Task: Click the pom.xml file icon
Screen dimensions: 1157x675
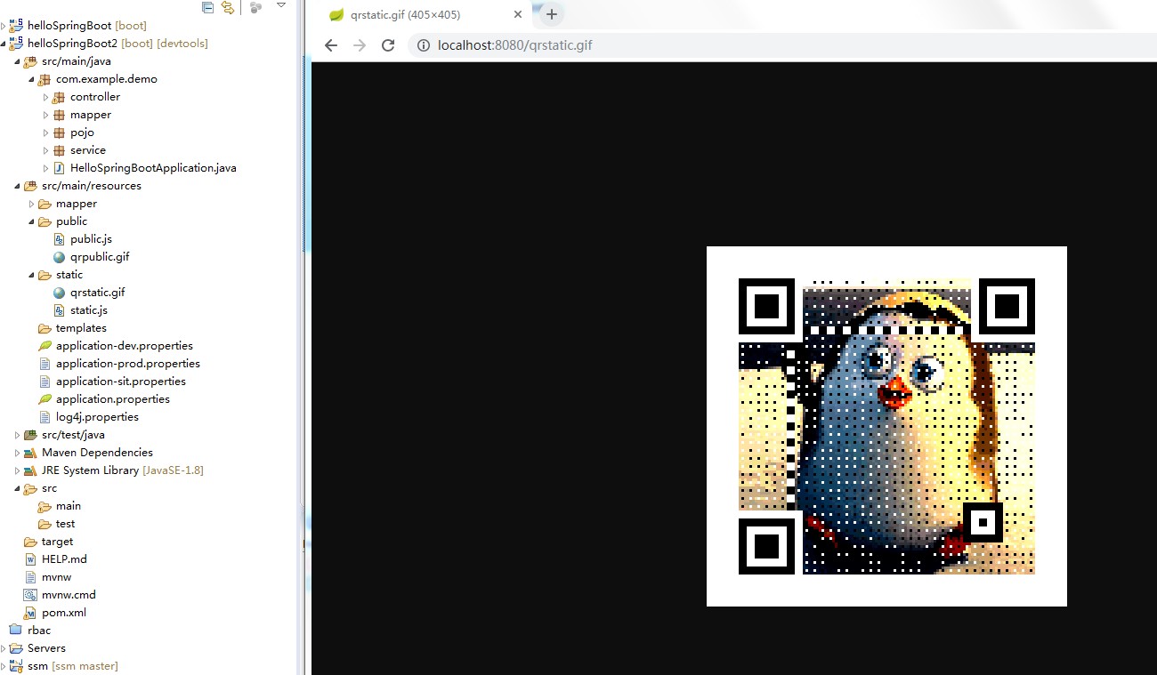Action: pyautogui.click(x=30, y=613)
